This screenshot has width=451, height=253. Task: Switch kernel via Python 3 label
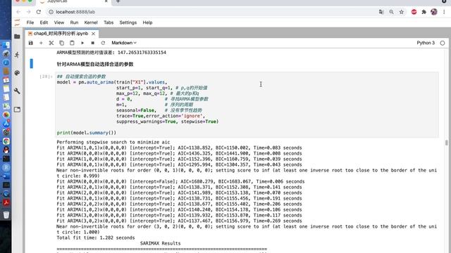point(426,43)
